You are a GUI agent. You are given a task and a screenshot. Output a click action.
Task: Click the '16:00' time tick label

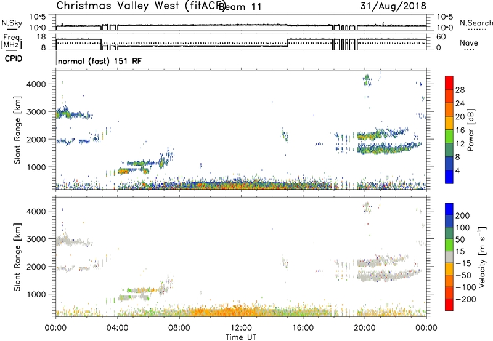pos(303,328)
